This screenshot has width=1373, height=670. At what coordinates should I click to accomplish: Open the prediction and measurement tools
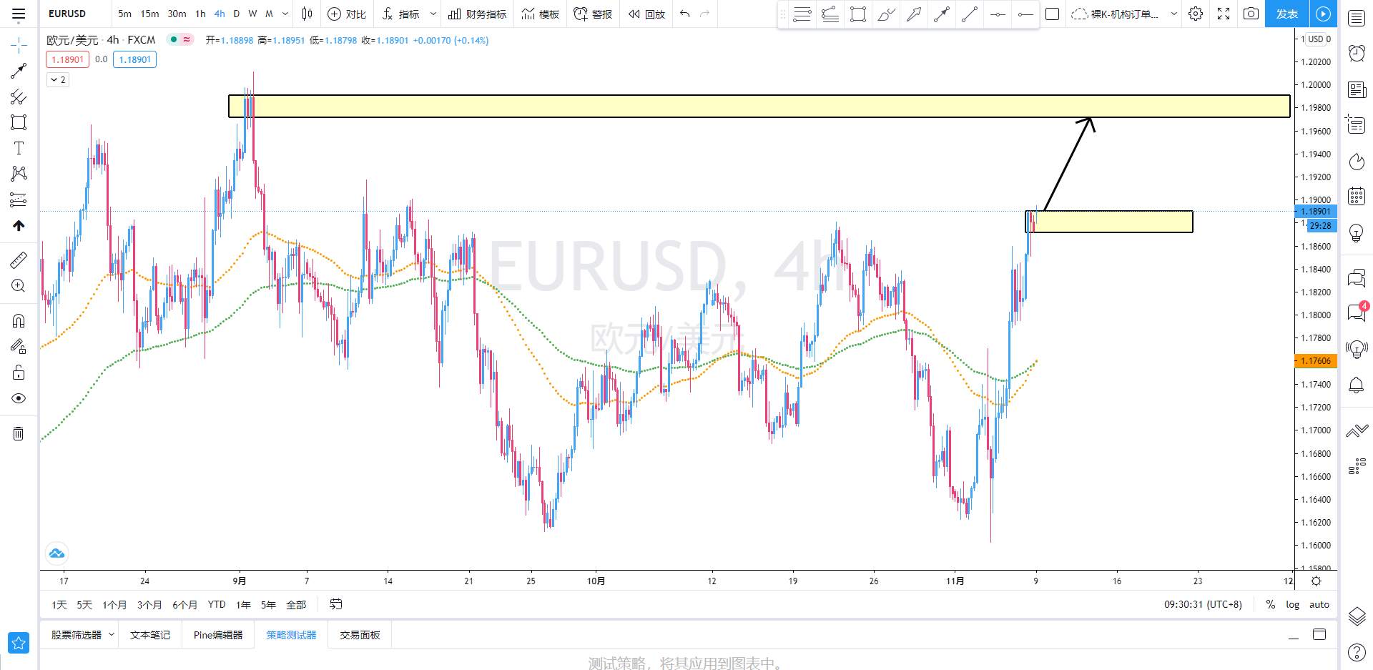click(x=19, y=199)
